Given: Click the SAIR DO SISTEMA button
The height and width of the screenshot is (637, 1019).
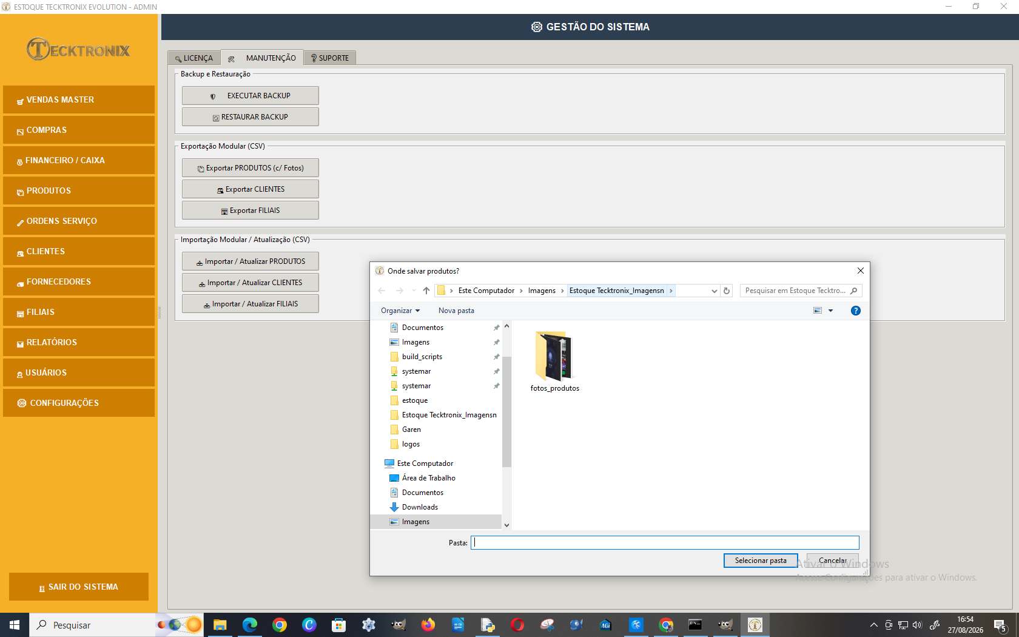Looking at the screenshot, I should (79, 587).
